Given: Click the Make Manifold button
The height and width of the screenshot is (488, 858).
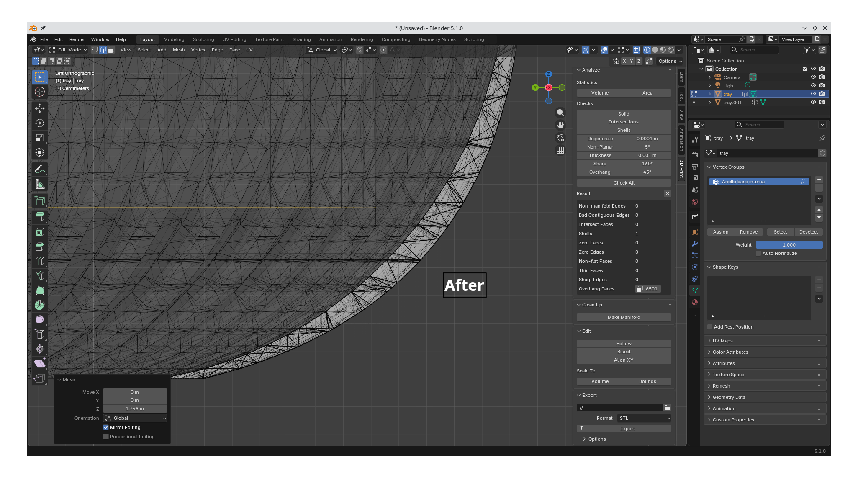Looking at the screenshot, I should 624,317.
